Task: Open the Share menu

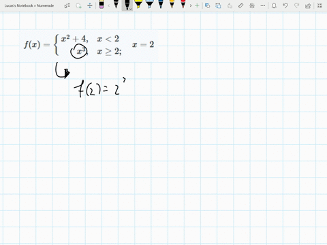Action: point(308,5)
